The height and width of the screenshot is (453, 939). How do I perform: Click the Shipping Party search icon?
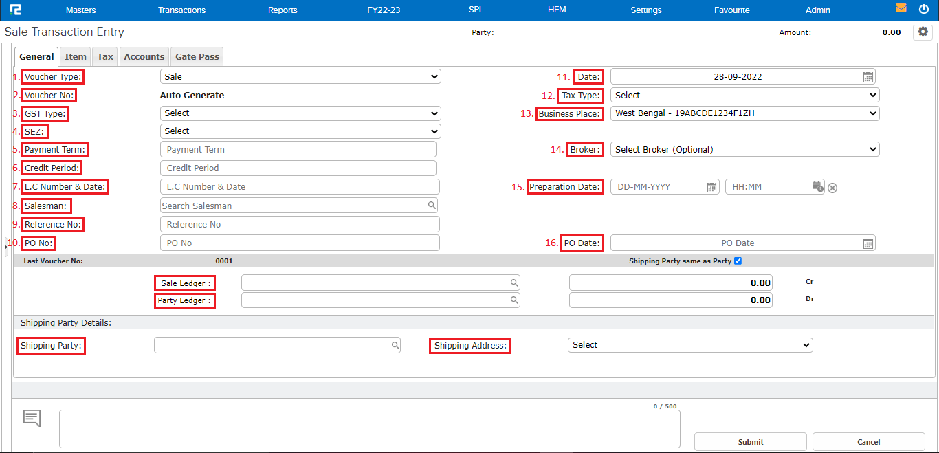coord(395,345)
